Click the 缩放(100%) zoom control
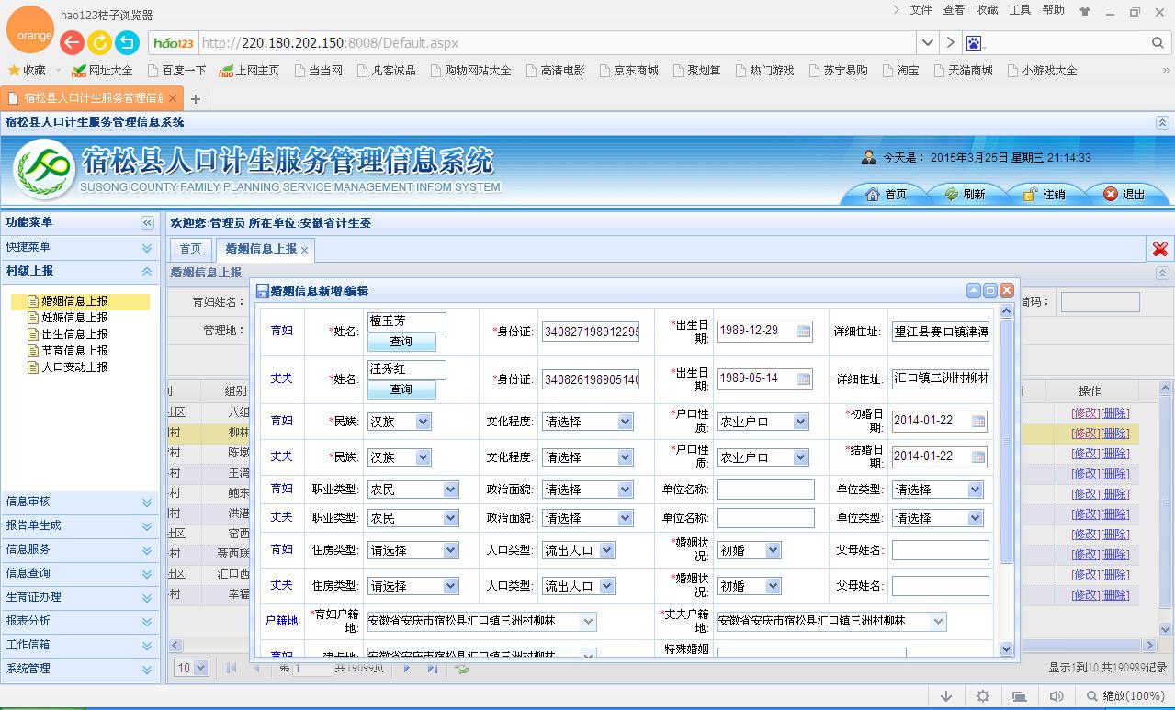 pyautogui.click(x=1125, y=696)
